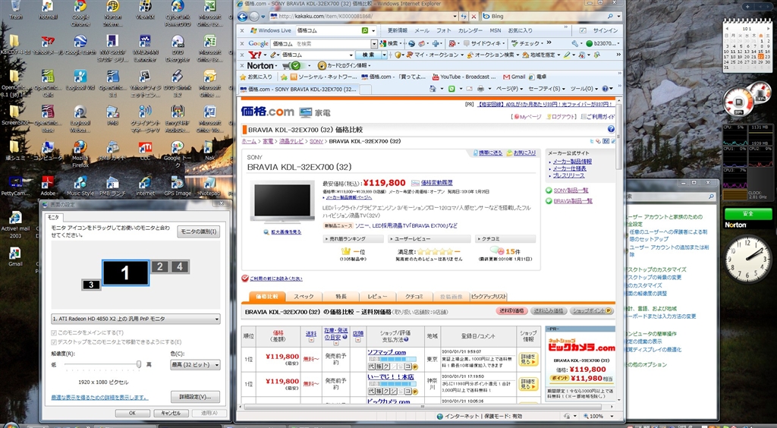
Task: Switch to the 特長 tab
Action: [x=341, y=297]
